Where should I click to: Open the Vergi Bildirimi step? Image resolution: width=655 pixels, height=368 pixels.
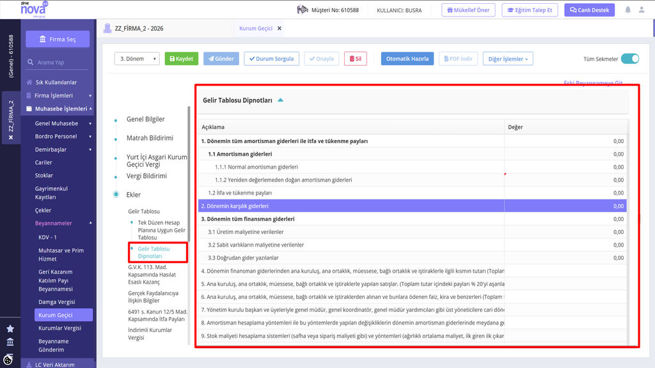146,176
